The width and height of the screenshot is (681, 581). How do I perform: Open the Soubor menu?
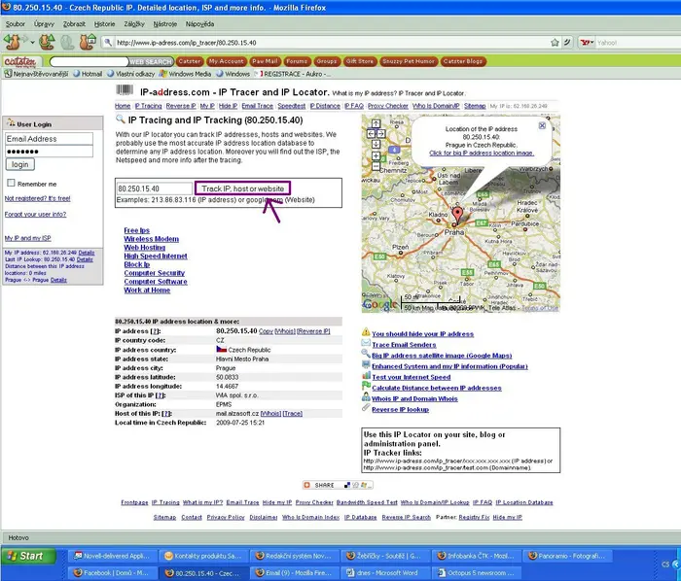pos(16,24)
